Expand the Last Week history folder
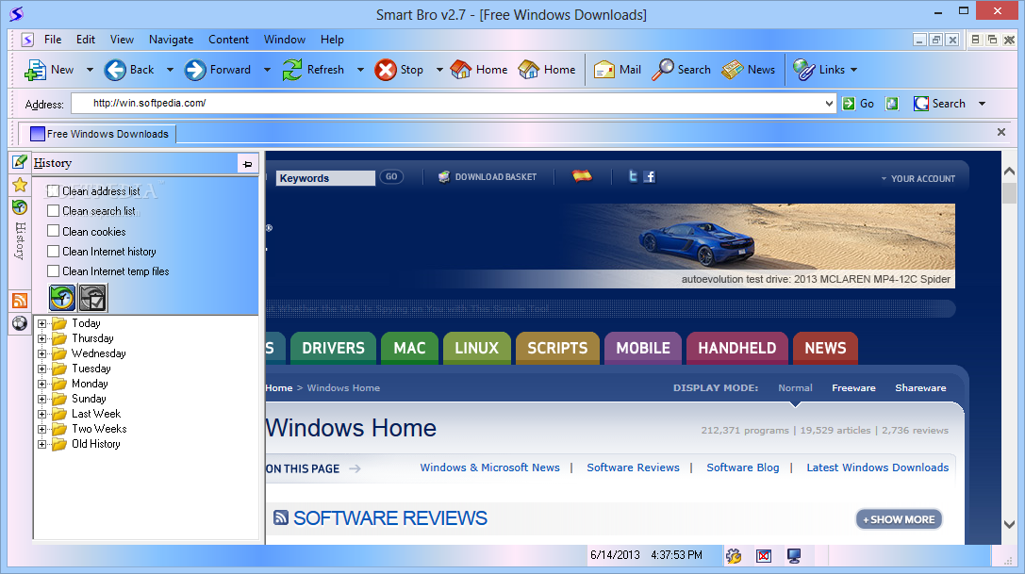Screen dimensions: 1025x574 click(x=41, y=414)
